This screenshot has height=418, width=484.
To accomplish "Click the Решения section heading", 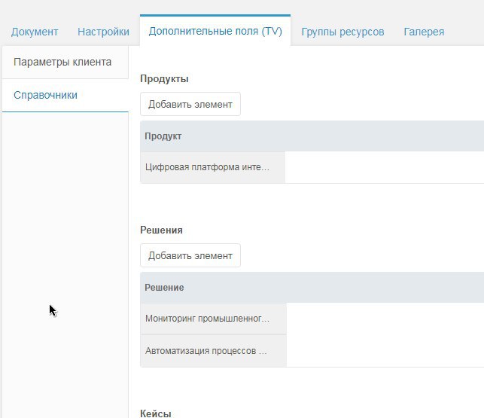I will click(x=161, y=230).
